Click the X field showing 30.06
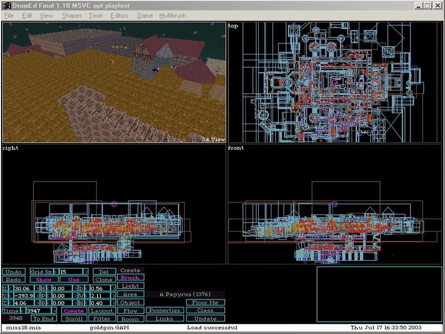This screenshot has width=445, height=334. [24, 288]
